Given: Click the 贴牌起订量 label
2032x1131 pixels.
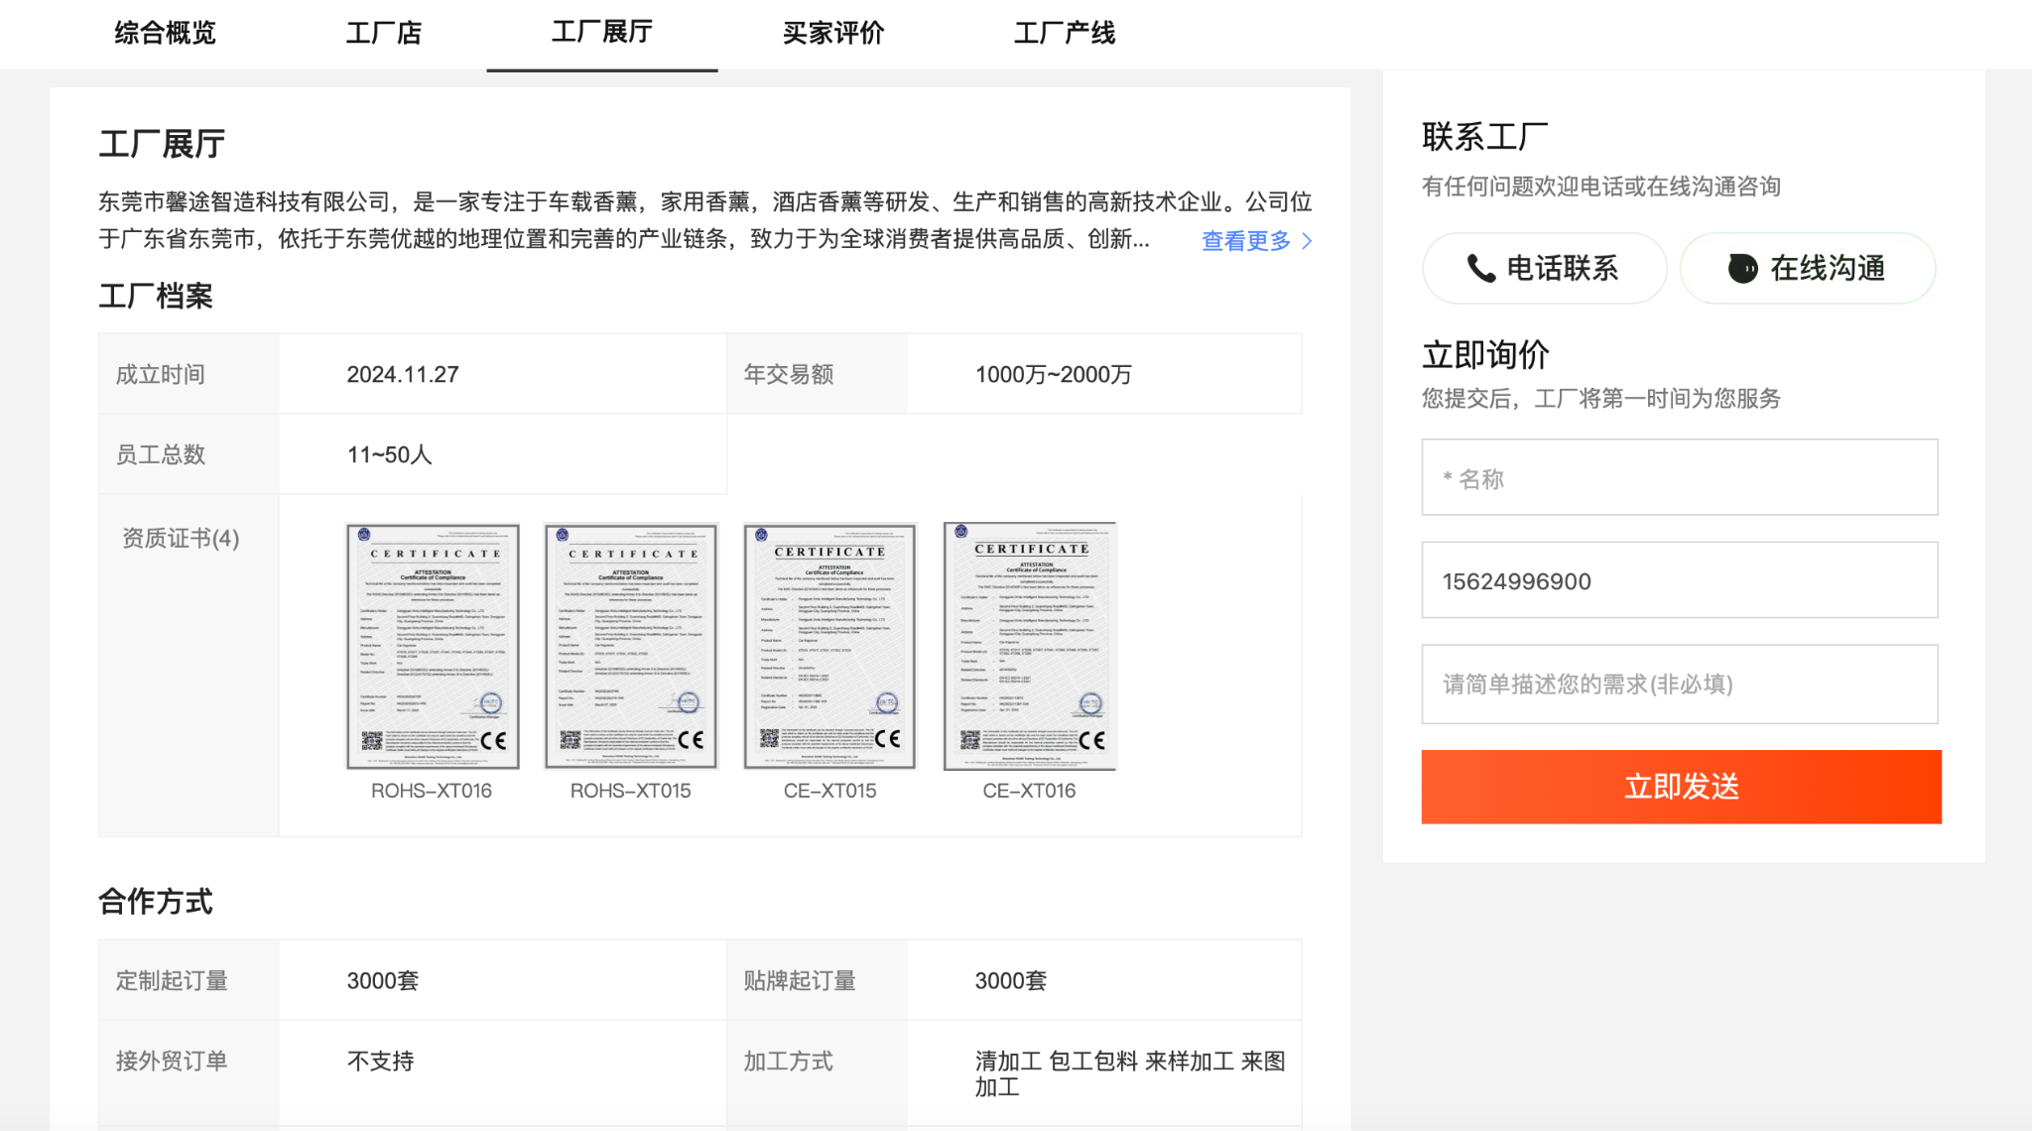Looking at the screenshot, I should pyautogui.click(x=801, y=980).
